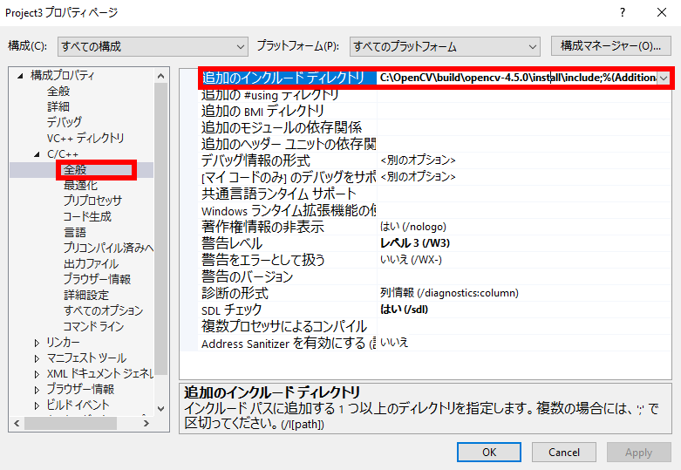Select the 共通言語ランタイム サポート property row
The image size is (681, 470).
point(434,194)
